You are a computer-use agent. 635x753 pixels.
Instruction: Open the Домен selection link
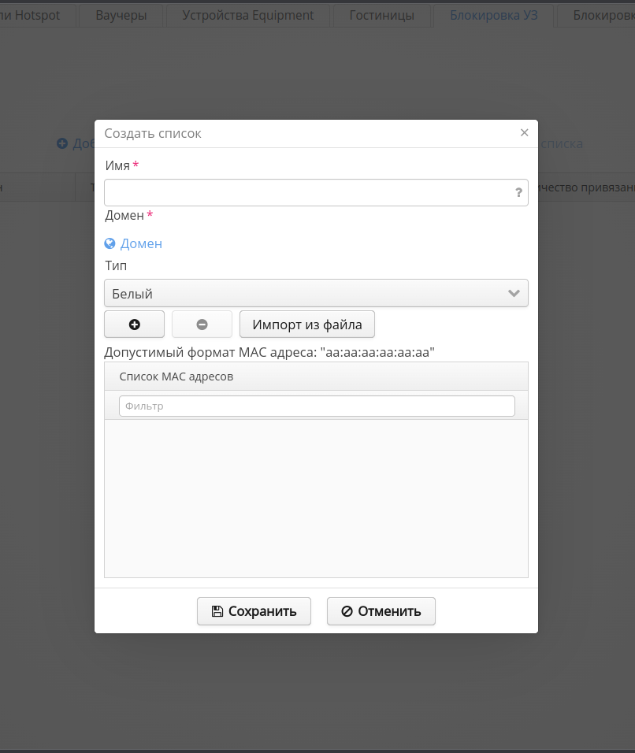pyautogui.click(x=141, y=243)
